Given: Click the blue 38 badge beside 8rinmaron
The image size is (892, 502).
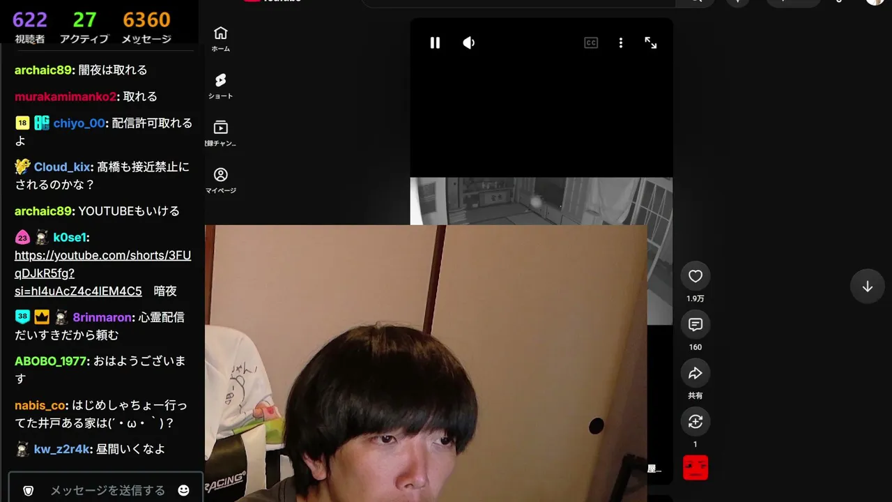Looking at the screenshot, I should coord(22,318).
